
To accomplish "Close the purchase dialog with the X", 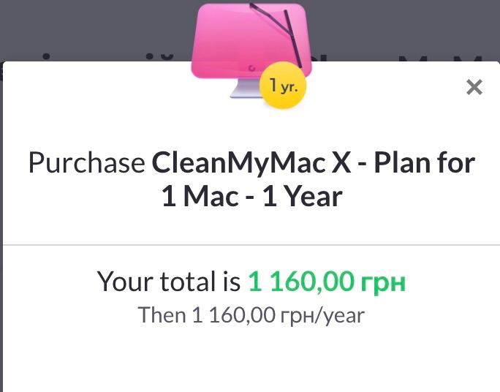I will point(474,87).
